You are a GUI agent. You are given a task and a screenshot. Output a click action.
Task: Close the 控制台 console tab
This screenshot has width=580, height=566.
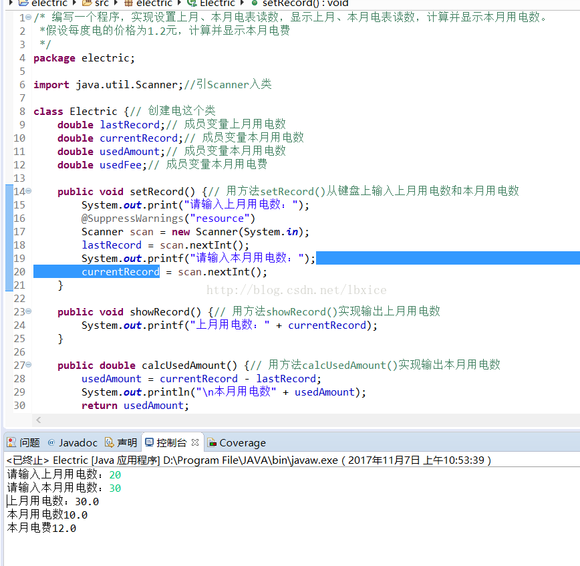click(195, 442)
